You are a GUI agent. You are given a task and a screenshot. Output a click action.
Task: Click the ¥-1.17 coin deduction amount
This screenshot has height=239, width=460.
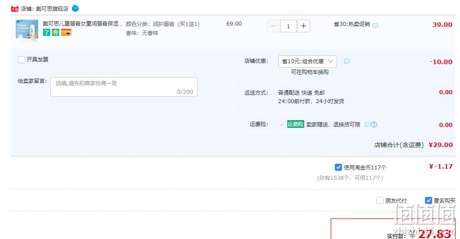tap(441, 166)
